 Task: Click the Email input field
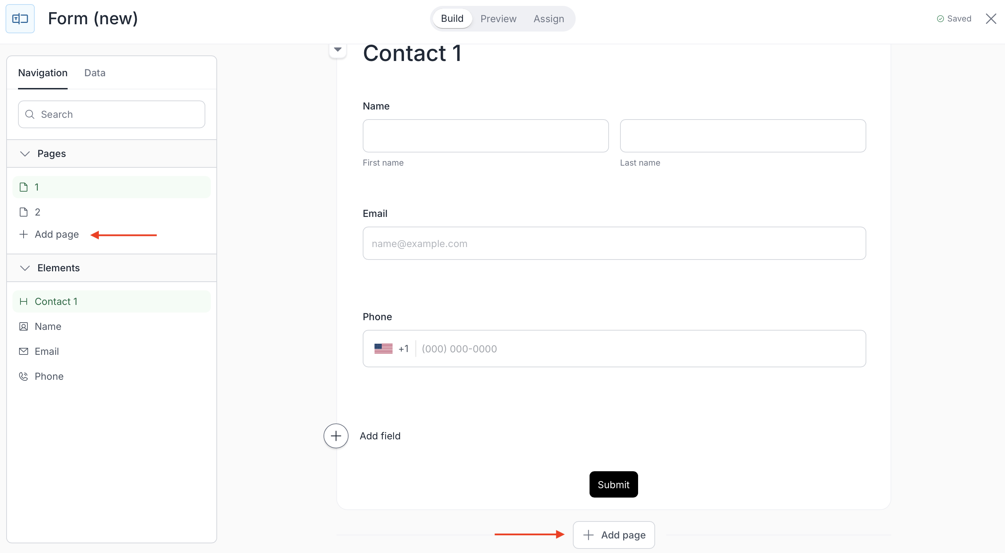[x=614, y=243]
